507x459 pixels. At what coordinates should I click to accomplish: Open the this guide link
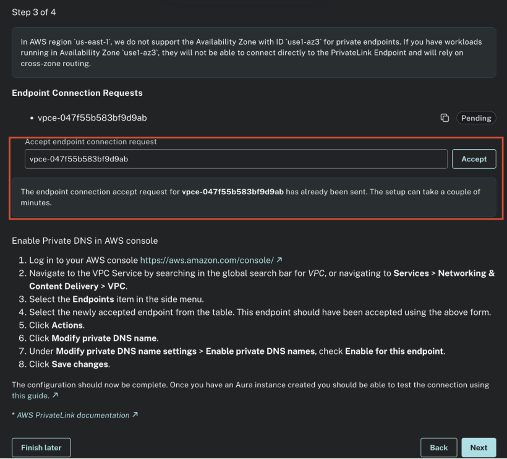(x=27, y=395)
